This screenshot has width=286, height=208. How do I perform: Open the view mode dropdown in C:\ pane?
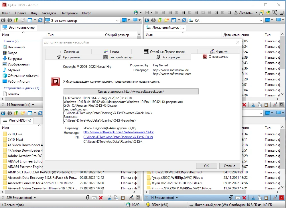point(179,20)
